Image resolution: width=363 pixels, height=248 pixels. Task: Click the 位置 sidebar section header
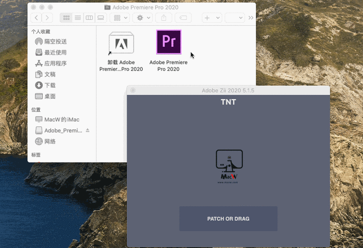pos(36,110)
